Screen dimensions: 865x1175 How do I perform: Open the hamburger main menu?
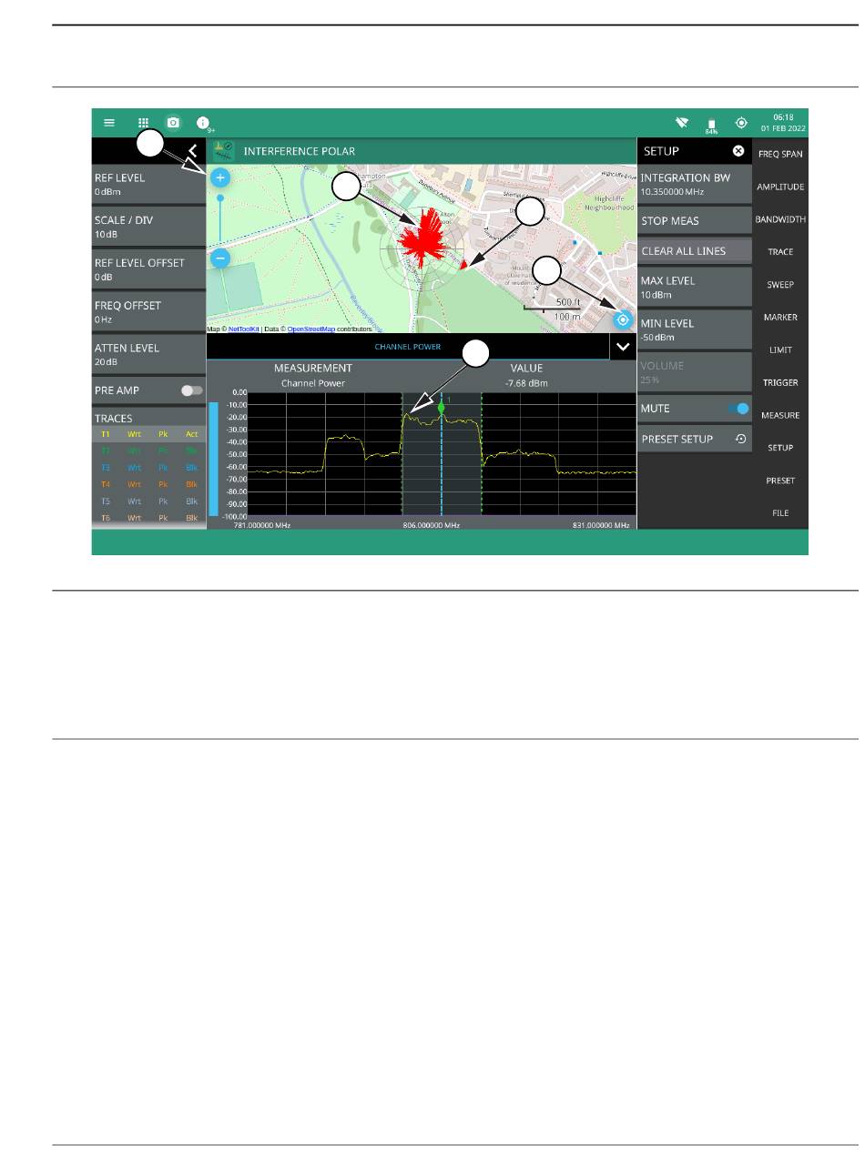click(109, 122)
